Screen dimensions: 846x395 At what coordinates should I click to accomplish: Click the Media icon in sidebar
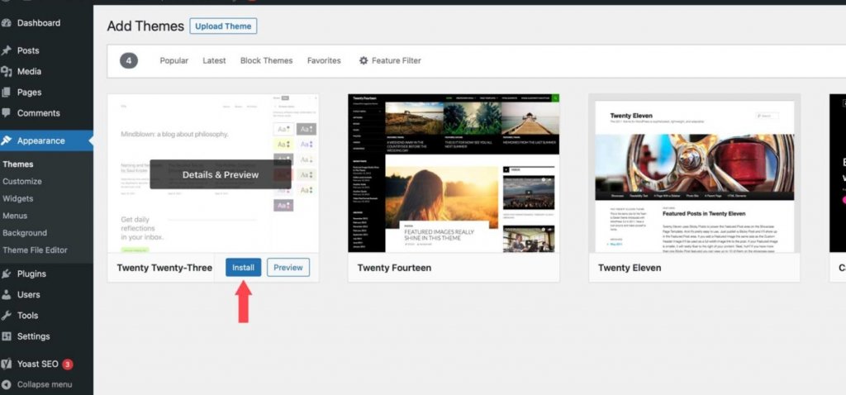click(x=7, y=71)
